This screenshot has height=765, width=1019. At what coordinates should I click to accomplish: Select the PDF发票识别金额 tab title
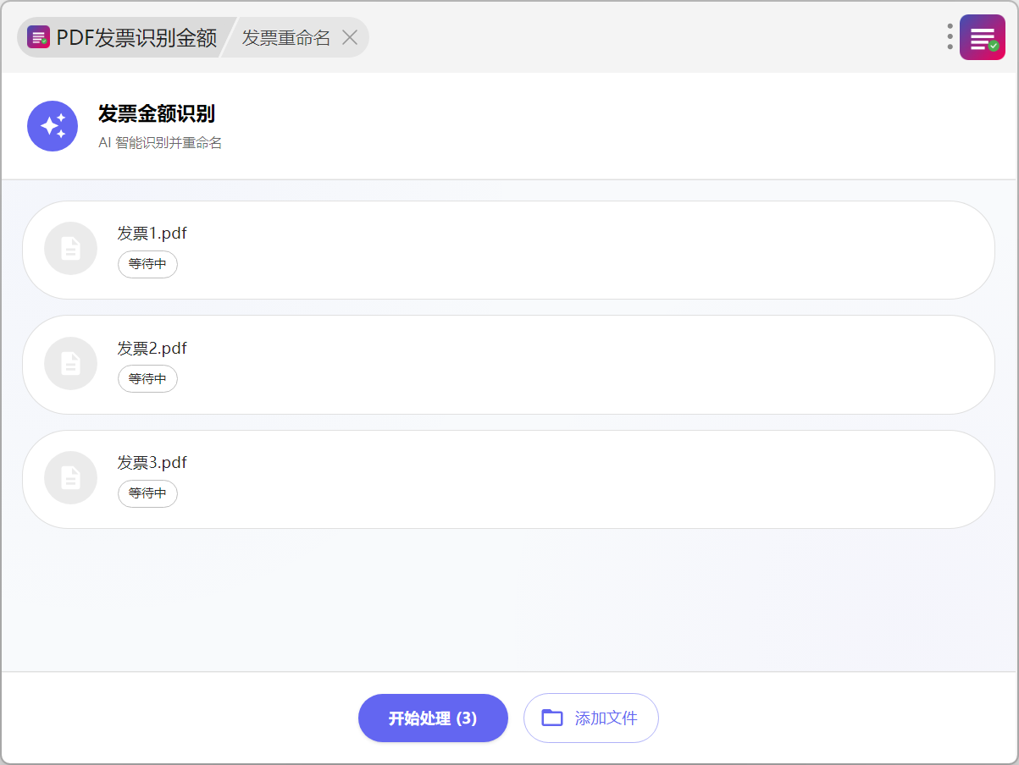(x=136, y=37)
